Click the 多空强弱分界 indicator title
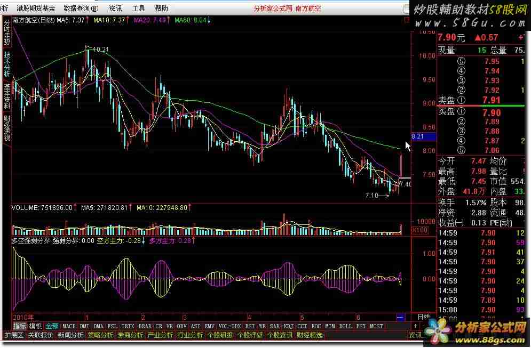The height and width of the screenshot is (348, 531). point(30,241)
